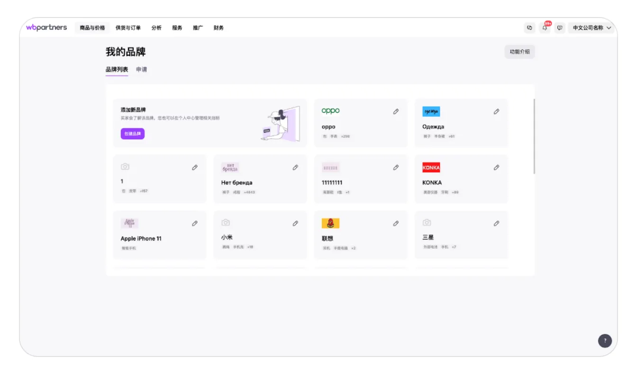637x374 pixels.
Task: Open notifications bell with 99+ badge
Action: coord(545,28)
